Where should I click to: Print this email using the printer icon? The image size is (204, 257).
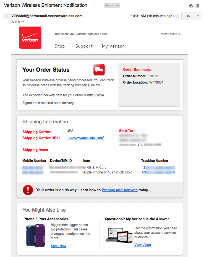[x=191, y=6]
